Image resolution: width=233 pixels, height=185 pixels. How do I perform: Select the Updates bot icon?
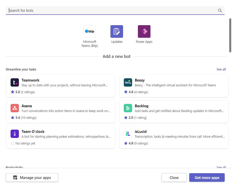point(117,31)
